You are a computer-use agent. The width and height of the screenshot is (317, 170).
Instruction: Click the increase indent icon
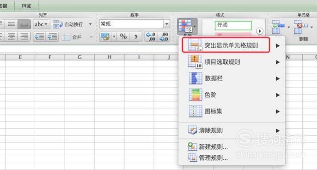click(52, 37)
